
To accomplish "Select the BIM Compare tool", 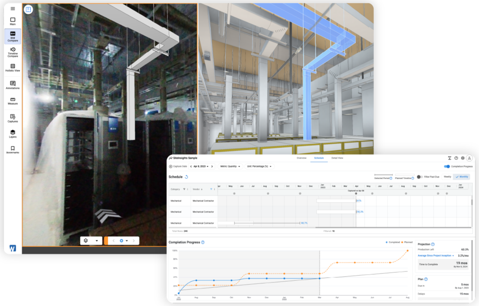I will click(x=13, y=36).
